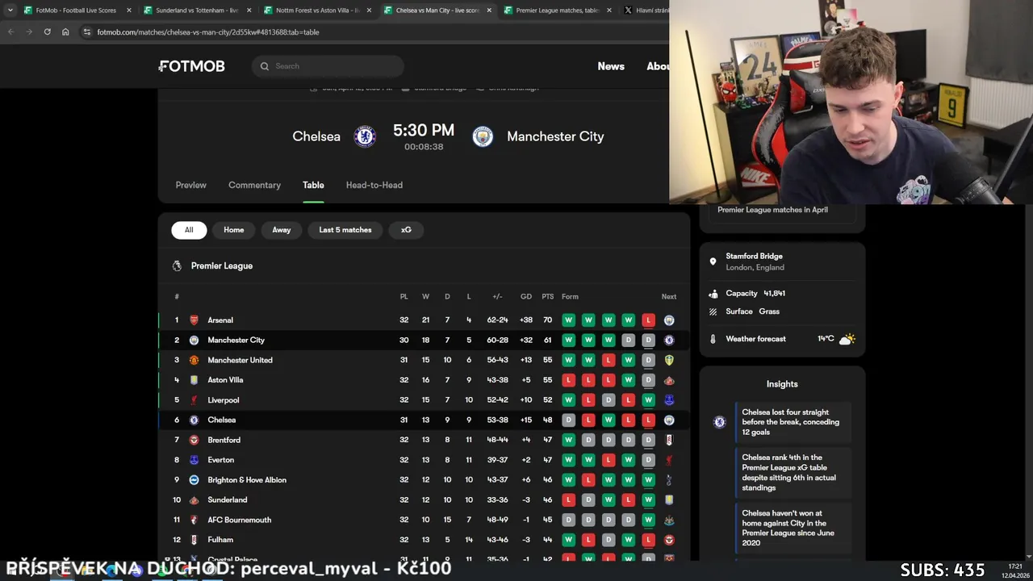
Task: Click the PTS column header
Action: coord(548,297)
